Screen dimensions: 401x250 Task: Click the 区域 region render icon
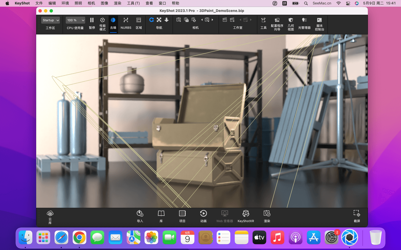(139, 23)
